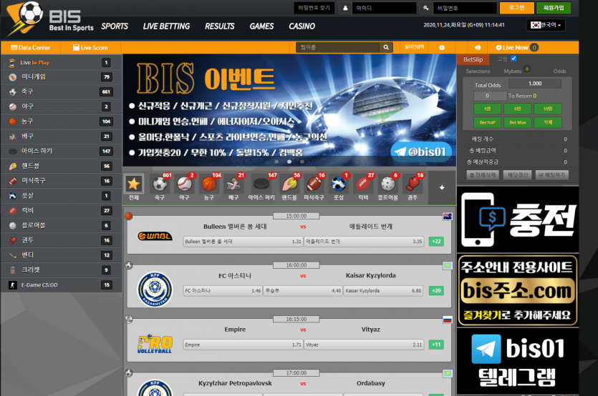Viewport: 598px width, 396px height.
Task: Click the Bet Max button
Action: point(518,123)
